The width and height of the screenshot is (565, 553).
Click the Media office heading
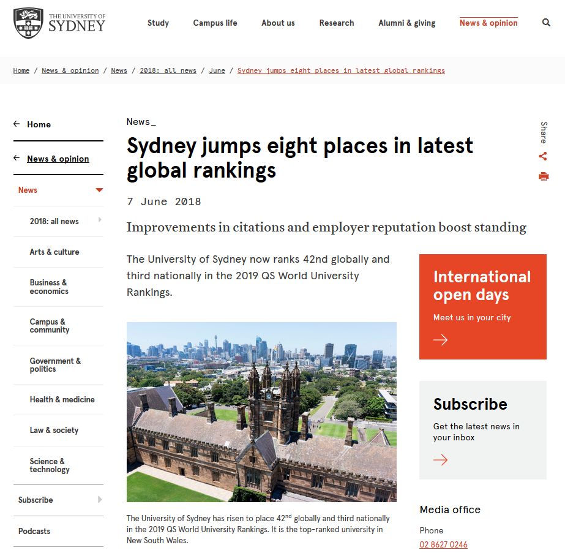coord(450,510)
